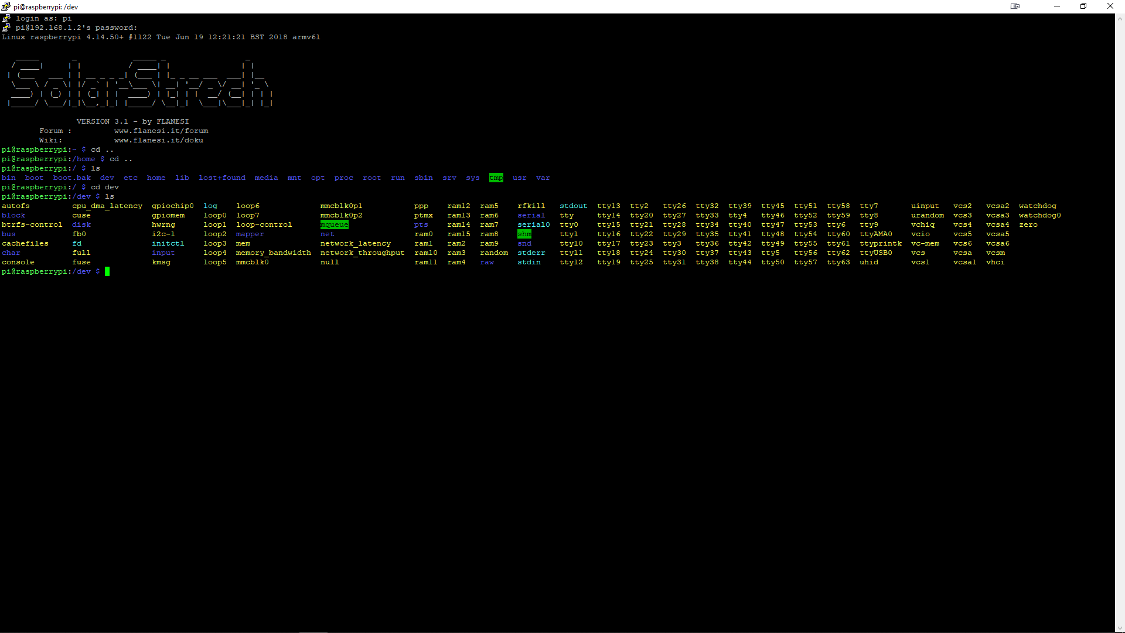This screenshot has height=633, width=1125.
Task: Click 'watchdog0' device entry
Action: point(1040,215)
